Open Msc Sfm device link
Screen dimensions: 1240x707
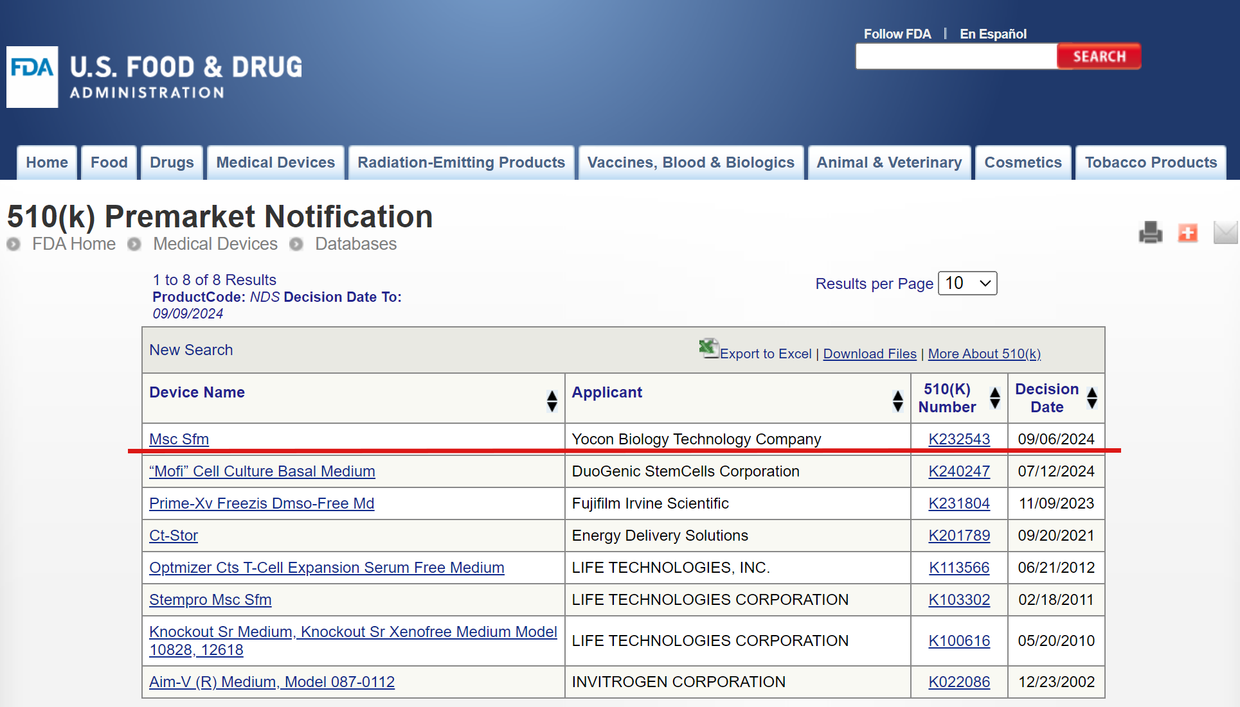point(179,439)
